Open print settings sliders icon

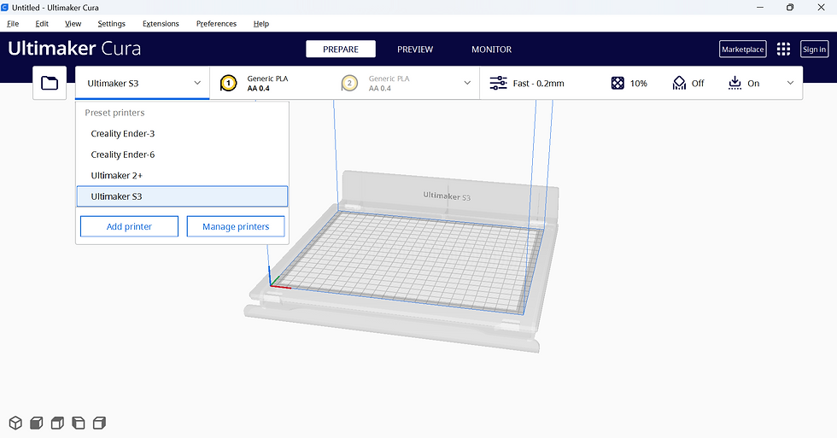[x=498, y=83]
